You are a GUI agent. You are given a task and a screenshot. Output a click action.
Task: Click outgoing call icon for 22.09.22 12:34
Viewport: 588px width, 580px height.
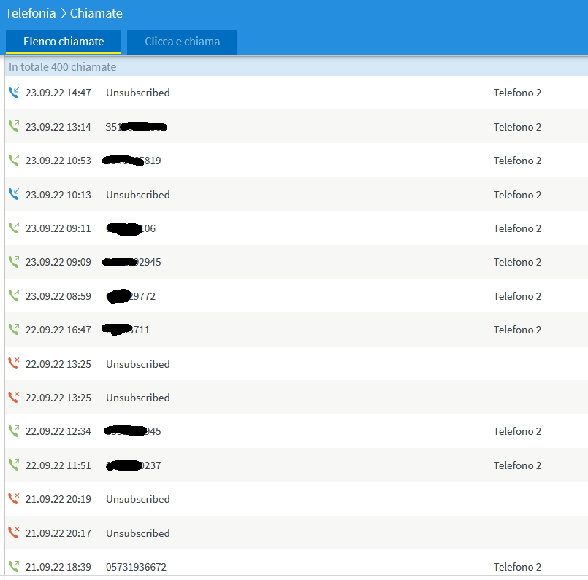pyautogui.click(x=14, y=431)
